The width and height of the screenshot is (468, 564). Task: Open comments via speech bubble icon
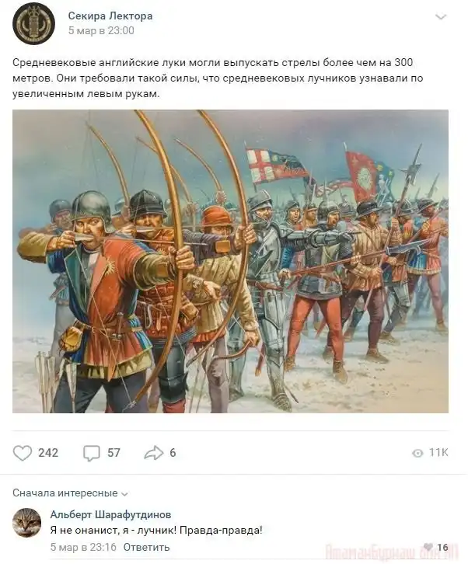click(92, 453)
